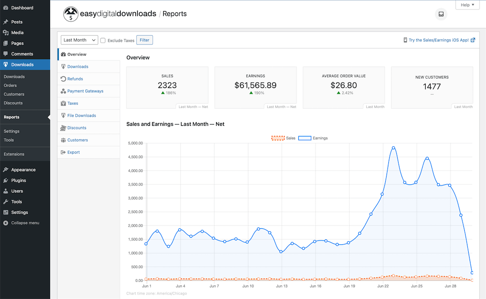The width and height of the screenshot is (486, 299).
Task: Click the Export arrow icon
Action: [63, 152]
